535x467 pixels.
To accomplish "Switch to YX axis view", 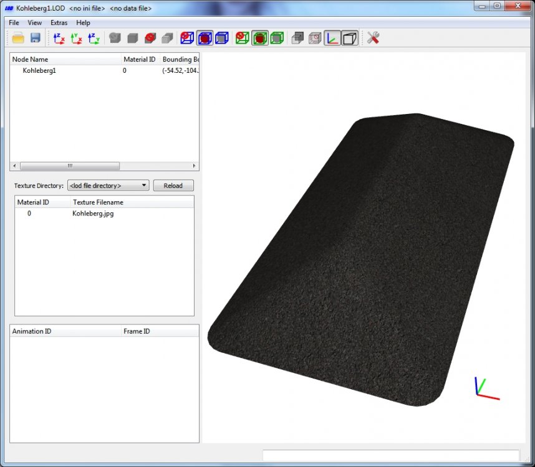I will click(77, 38).
